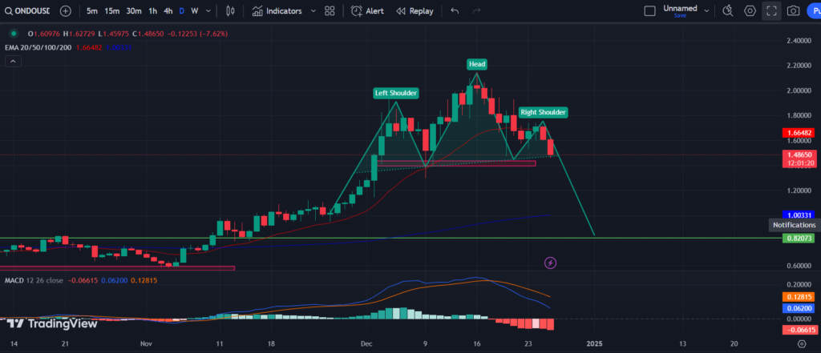Open the indicator templates grid
Image resolution: width=821 pixels, height=353 pixels.
[330, 11]
